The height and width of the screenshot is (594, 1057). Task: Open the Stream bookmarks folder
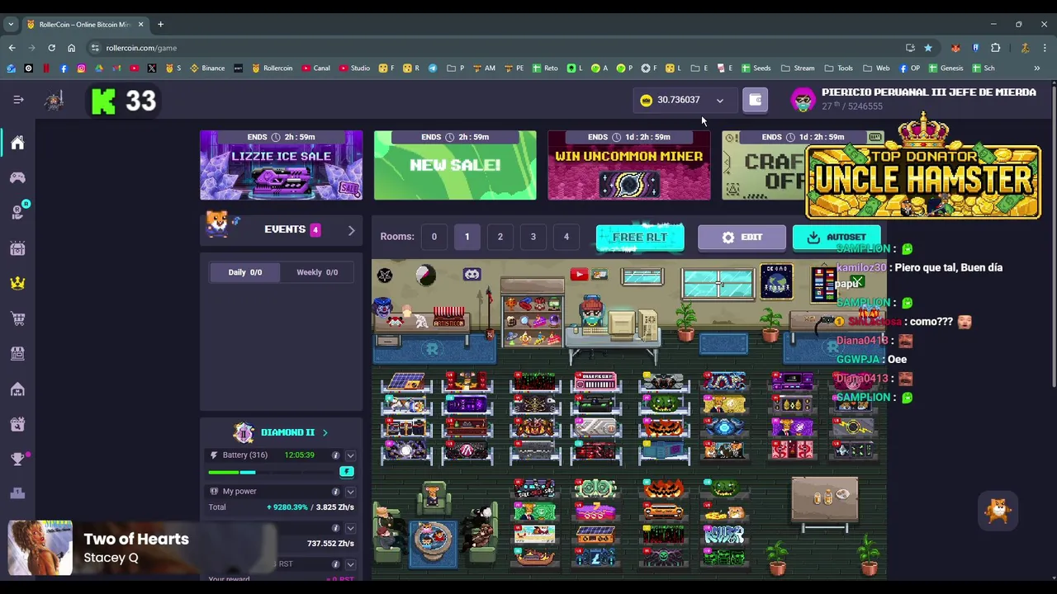point(798,68)
